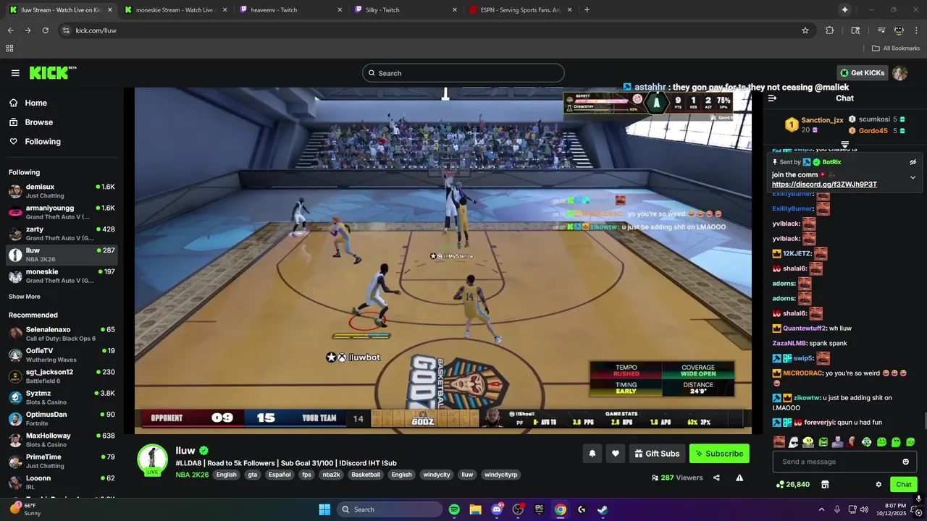
Task: Share the stream via share icon
Action: (x=716, y=478)
